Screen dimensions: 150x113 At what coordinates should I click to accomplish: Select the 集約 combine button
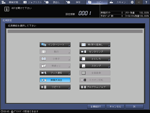click(55, 52)
